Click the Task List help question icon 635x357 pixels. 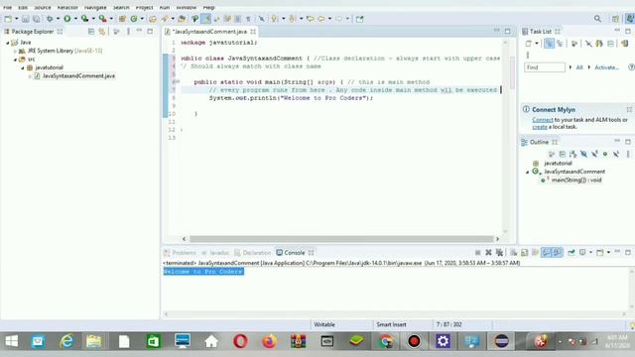pos(631,67)
